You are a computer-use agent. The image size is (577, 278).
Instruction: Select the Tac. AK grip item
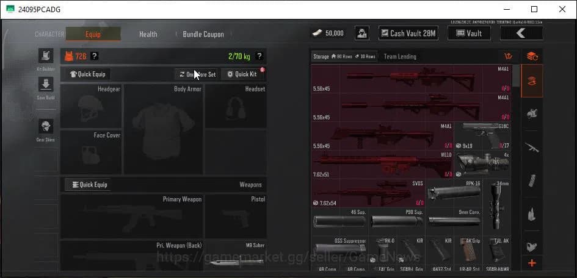(497, 250)
